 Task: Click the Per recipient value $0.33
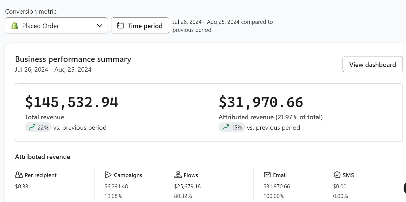(22, 186)
